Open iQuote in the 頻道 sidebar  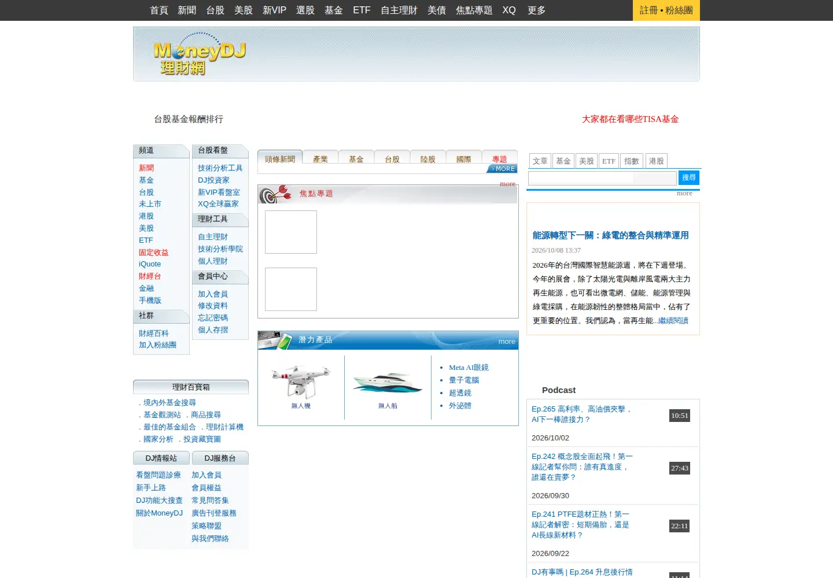click(150, 264)
